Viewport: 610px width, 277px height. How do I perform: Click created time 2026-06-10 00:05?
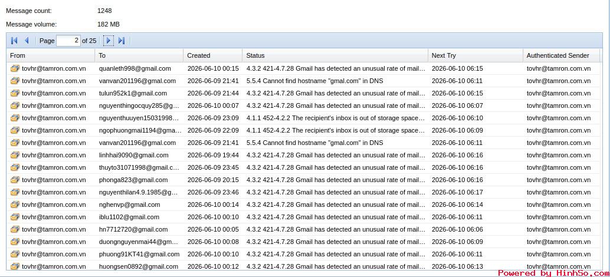point(213,229)
